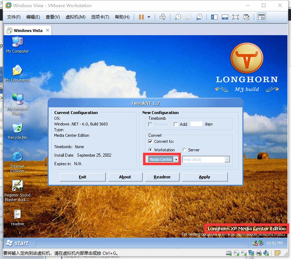Select the Recycle Bin desktop icon

tap(17, 131)
